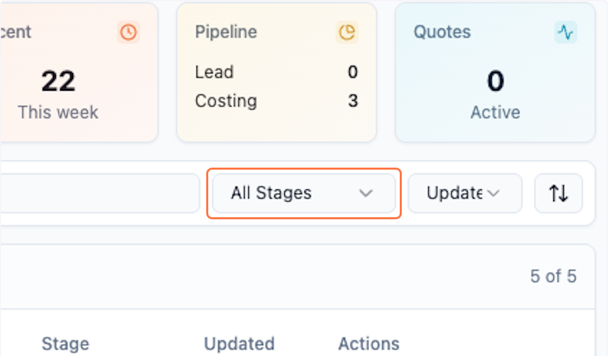Click the activity pulse icon on the Quotes card

[x=566, y=31]
